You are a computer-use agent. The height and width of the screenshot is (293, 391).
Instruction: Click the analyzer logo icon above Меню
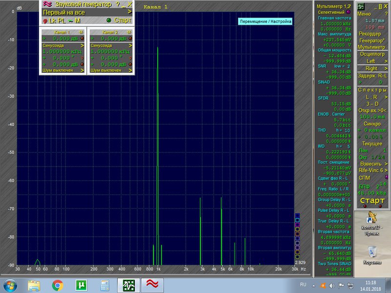[x=361, y=6]
